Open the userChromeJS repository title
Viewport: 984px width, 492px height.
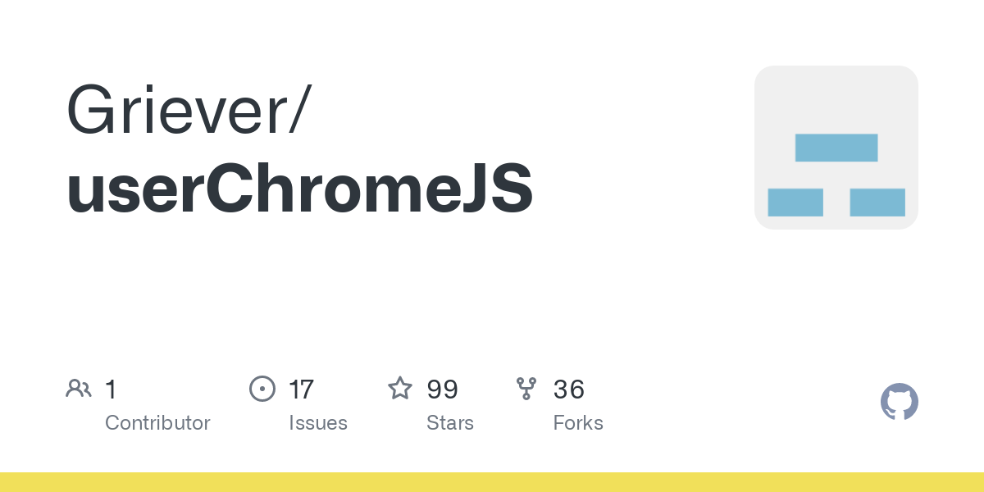(299, 190)
